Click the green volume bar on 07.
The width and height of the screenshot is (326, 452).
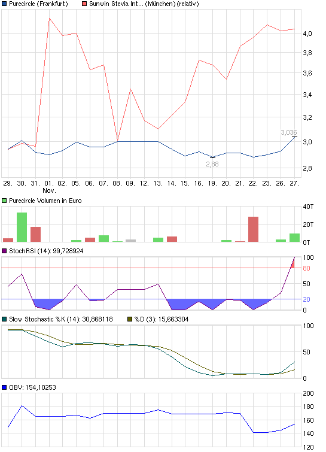pos(103,239)
